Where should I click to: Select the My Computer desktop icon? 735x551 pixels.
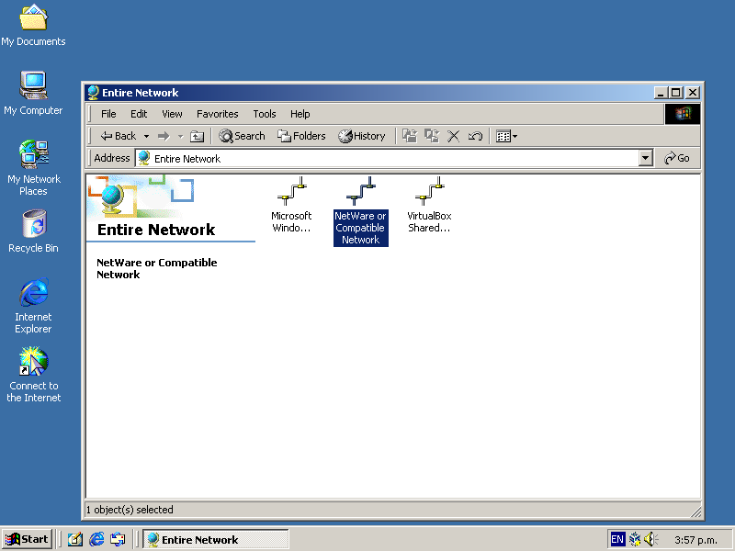tap(33, 94)
